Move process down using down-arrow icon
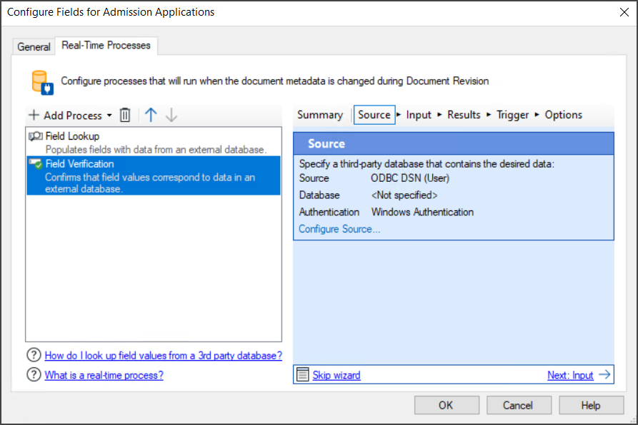This screenshot has height=425, width=638. click(171, 115)
